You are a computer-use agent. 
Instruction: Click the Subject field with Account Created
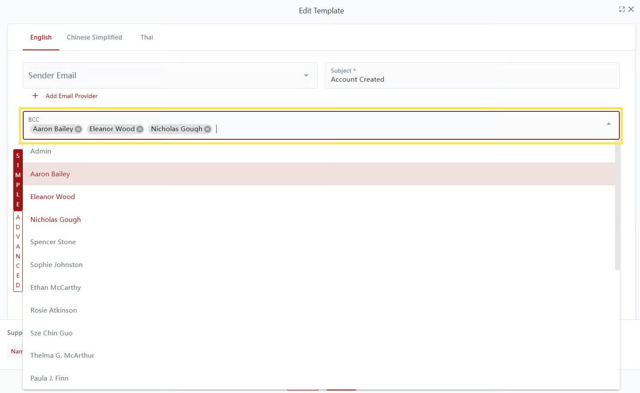[x=472, y=76]
